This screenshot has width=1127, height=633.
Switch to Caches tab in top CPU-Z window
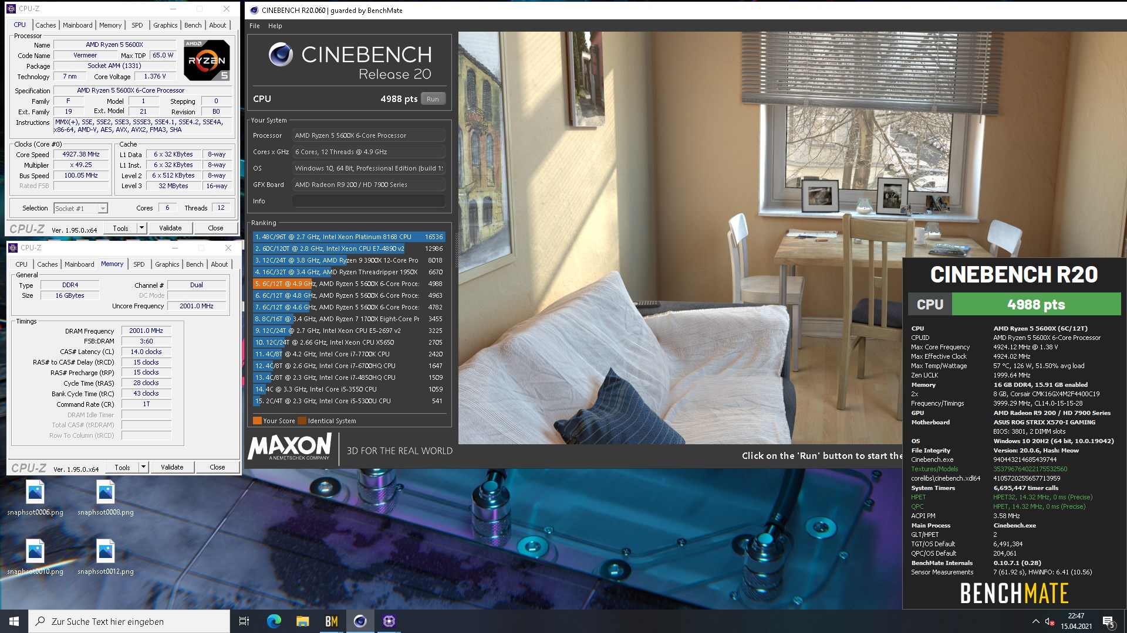click(45, 25)
